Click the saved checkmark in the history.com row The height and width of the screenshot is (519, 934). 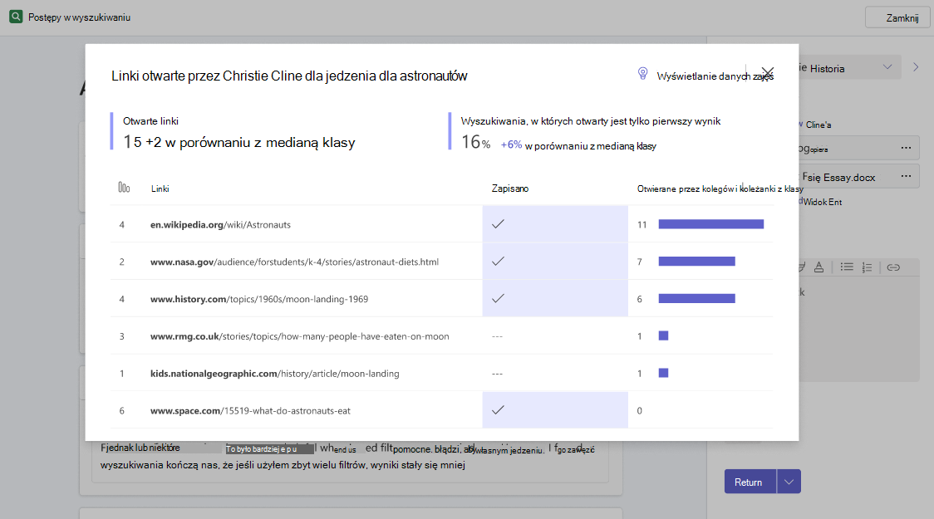498,298
